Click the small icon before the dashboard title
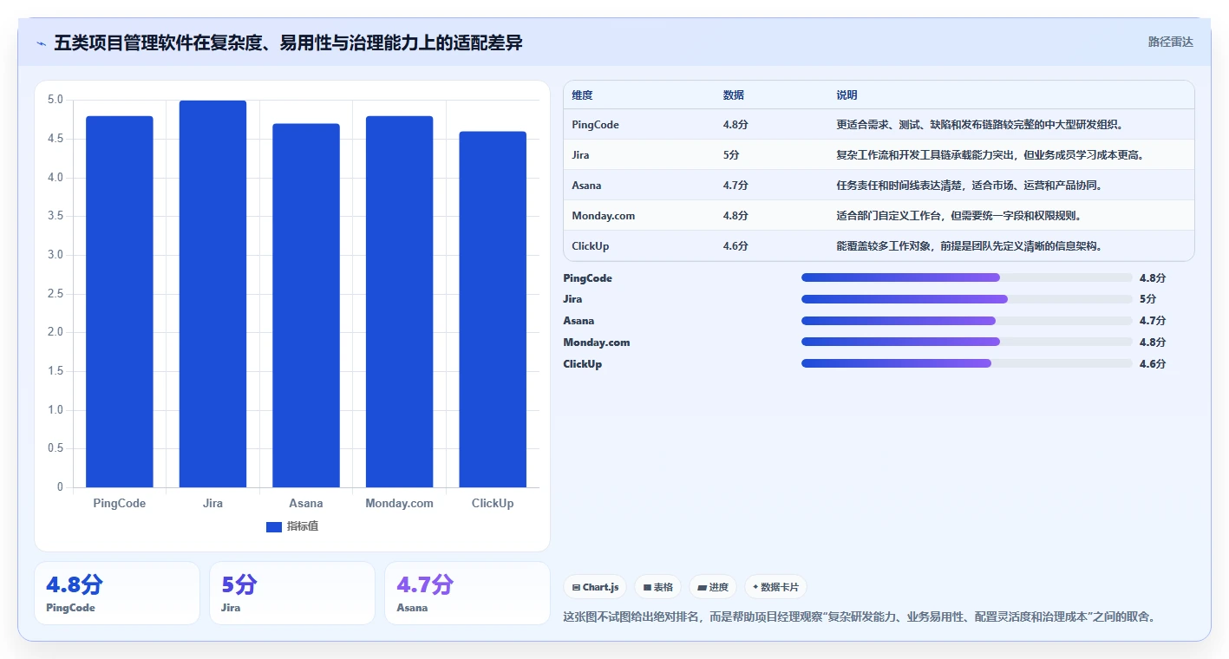 click(41, 43)
